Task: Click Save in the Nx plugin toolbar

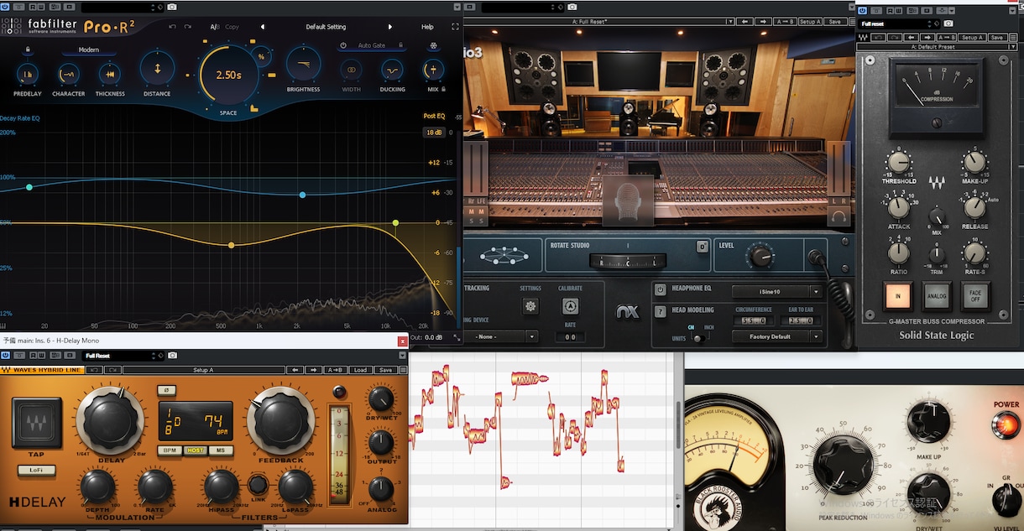Action: [834, 22]
